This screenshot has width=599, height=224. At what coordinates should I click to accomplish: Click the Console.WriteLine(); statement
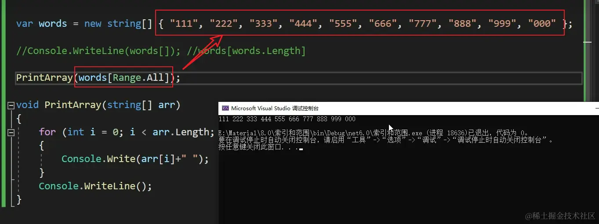(x=95, y=186)
